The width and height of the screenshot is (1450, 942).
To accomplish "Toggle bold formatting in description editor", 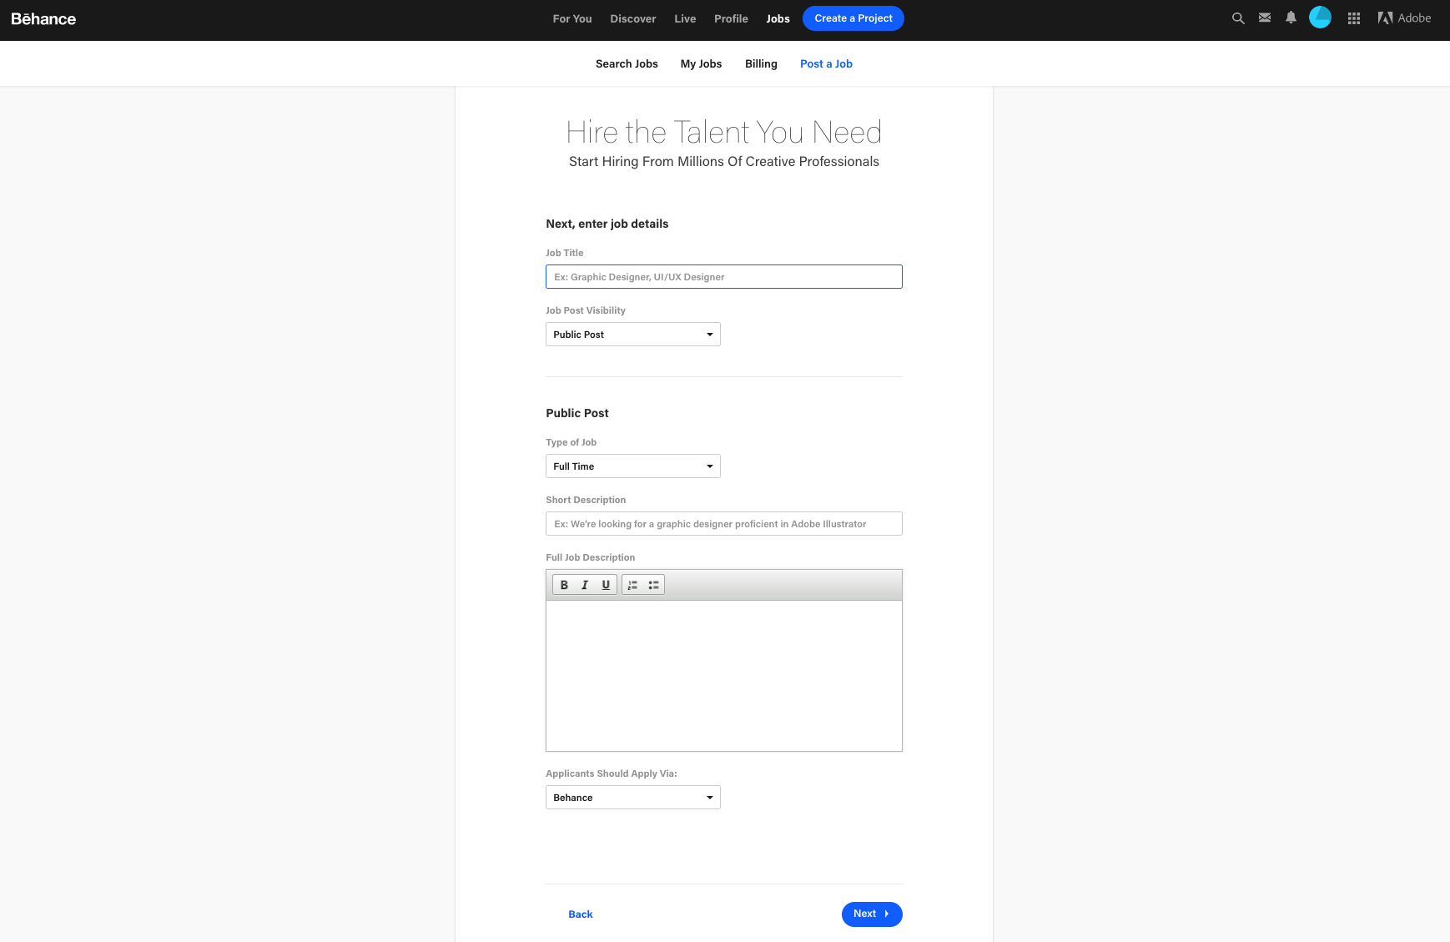I will click(564, 585).
